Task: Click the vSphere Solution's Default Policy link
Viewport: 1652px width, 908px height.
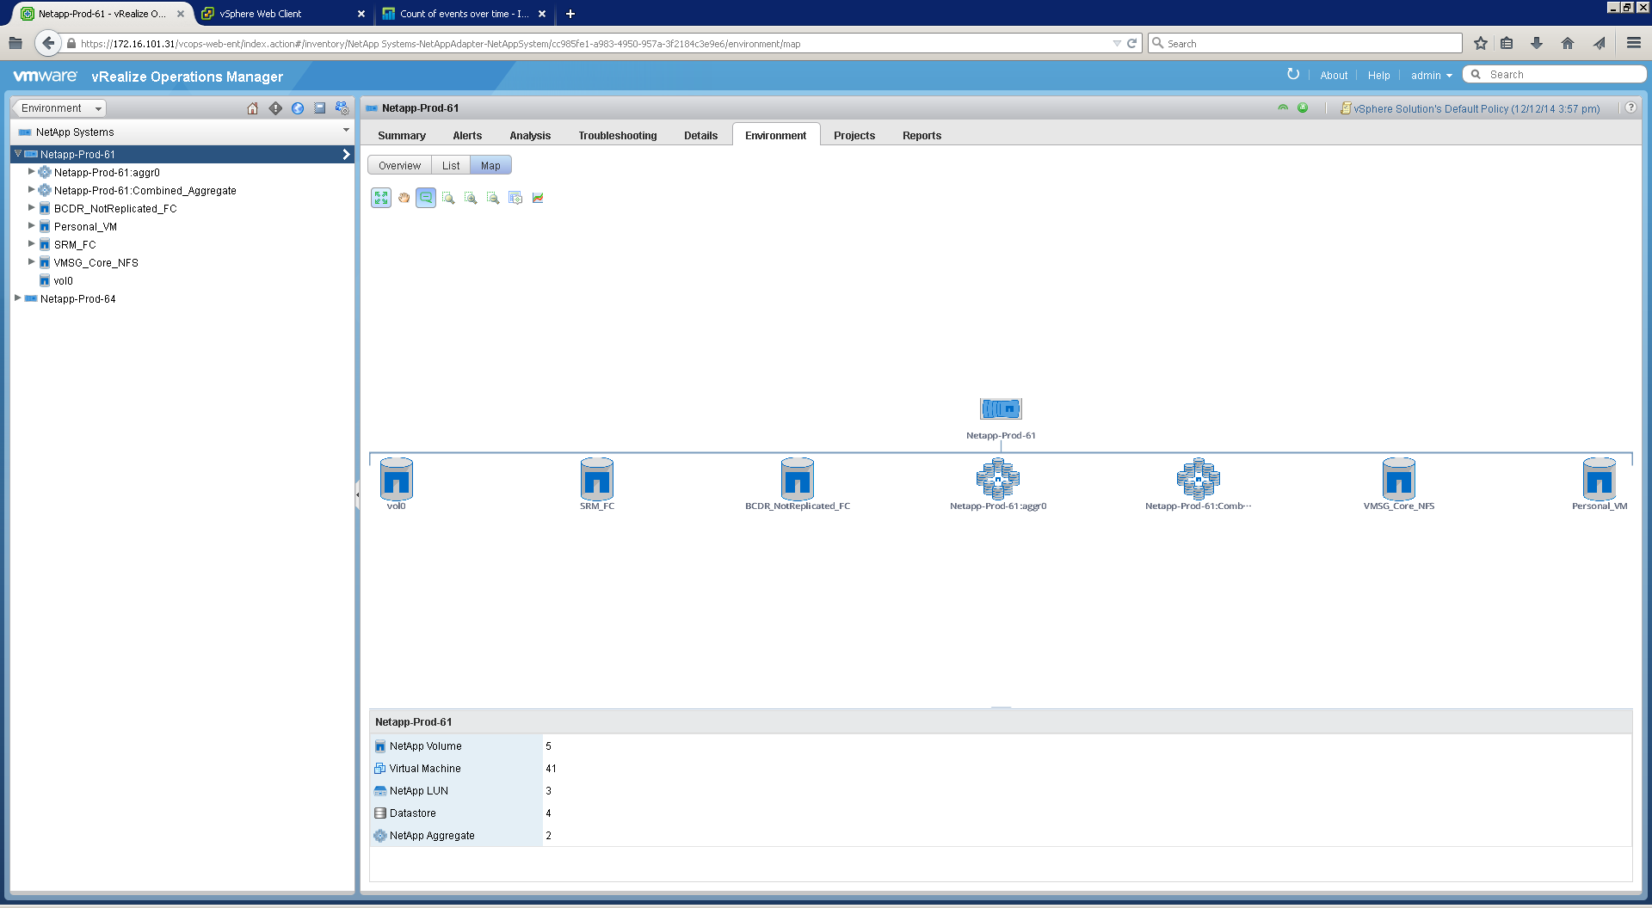Action: (x=1476, y=108)
